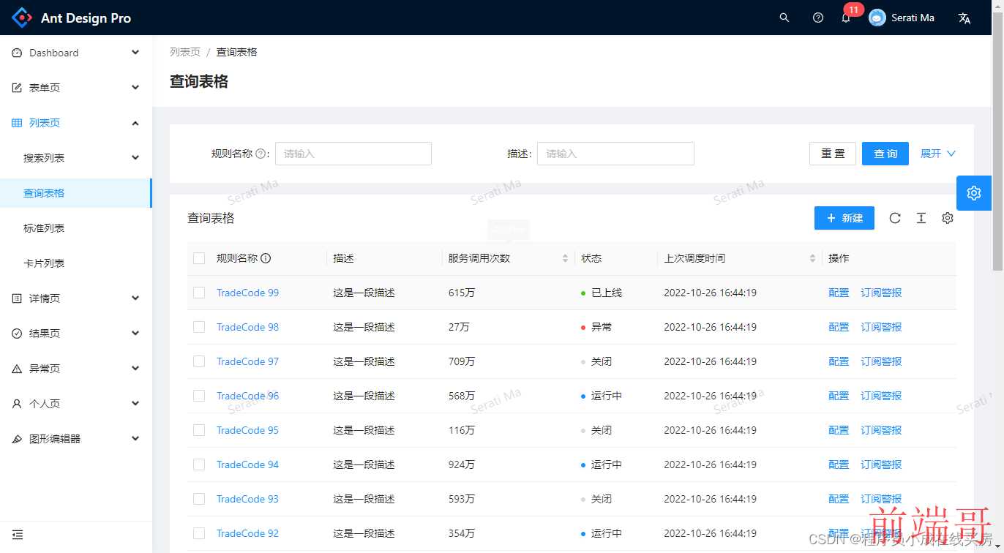
Task: Refresh the table with reload icon
Action: coord(895,218)
